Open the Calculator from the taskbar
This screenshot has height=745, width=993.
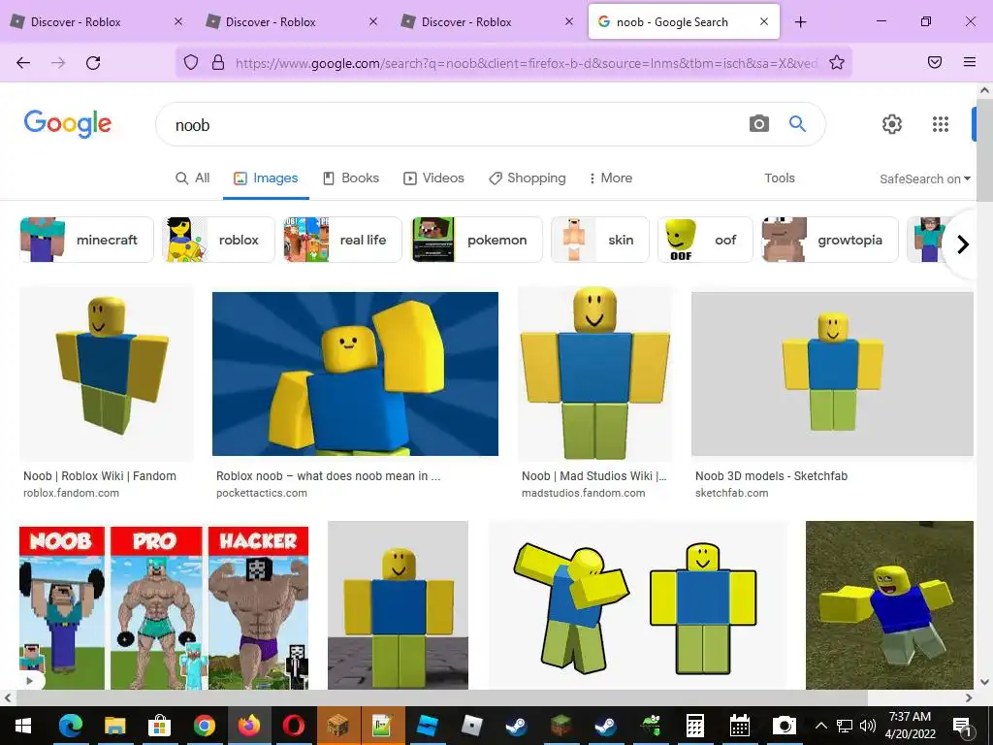click(x=694, y=726)
